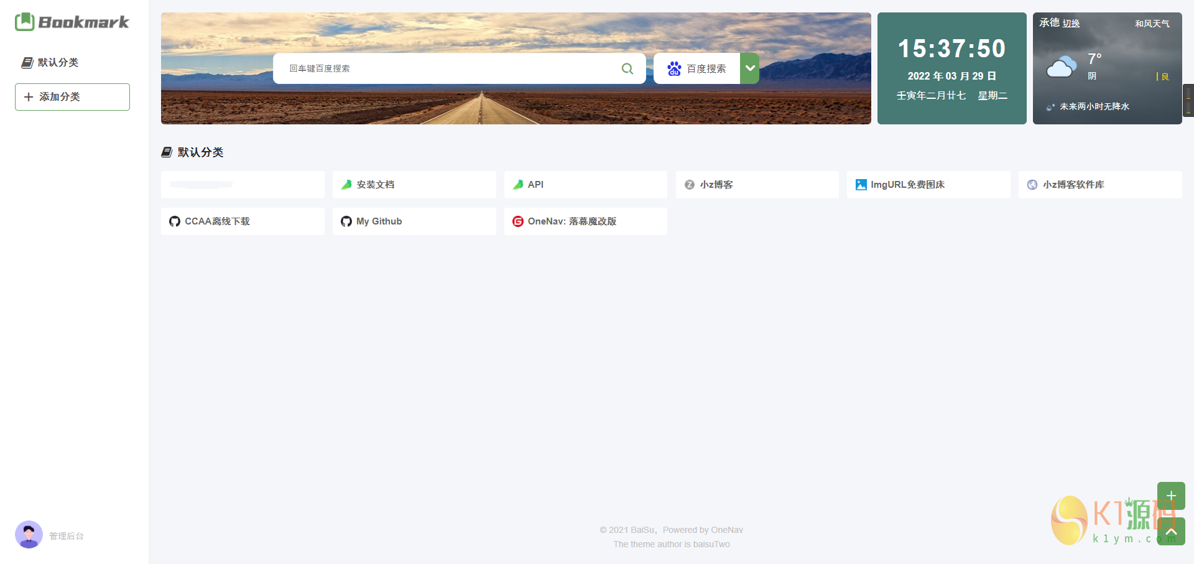Click the Powered by OneNav footer text
The height and width of the screenshot is (564, 1194).
click(703, 530)
